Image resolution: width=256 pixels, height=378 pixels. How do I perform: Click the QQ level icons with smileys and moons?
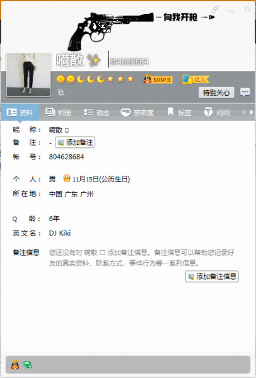click(x=95, y=79)
